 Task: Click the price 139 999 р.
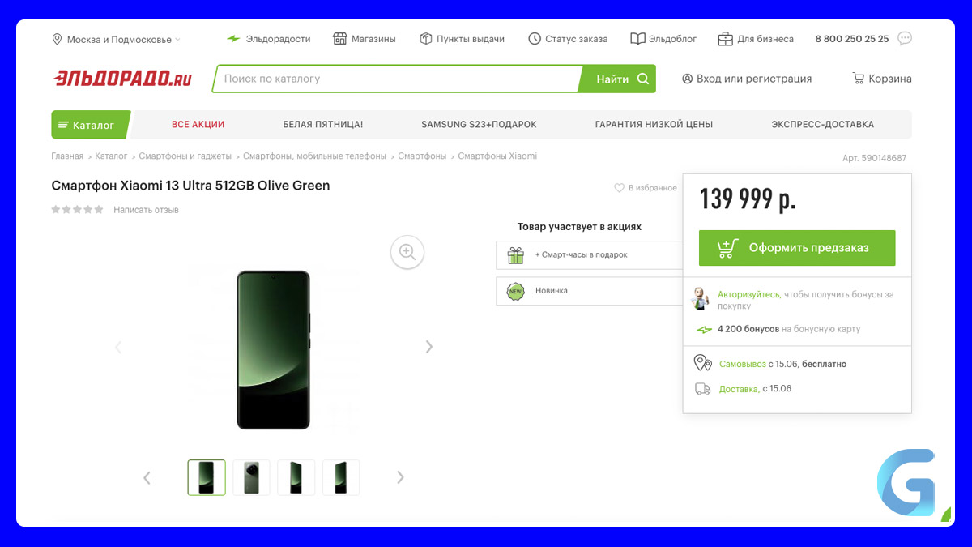coord(748,199)
